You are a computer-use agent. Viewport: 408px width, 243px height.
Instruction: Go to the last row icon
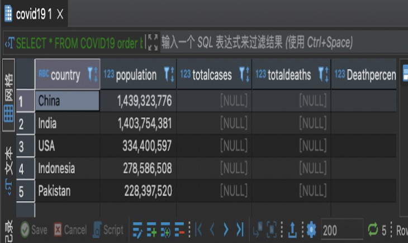240,230
